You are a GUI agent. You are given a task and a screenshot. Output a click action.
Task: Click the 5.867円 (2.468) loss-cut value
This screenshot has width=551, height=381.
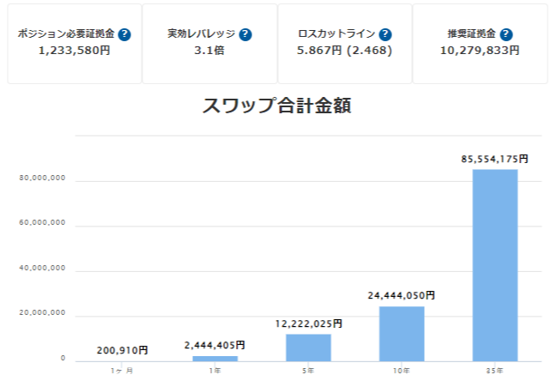[x=344, y=51]
